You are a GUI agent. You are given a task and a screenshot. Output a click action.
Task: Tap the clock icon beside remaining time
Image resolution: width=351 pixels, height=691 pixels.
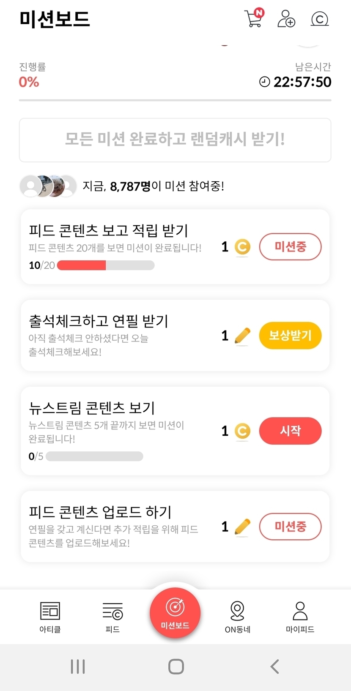[264, 82]
